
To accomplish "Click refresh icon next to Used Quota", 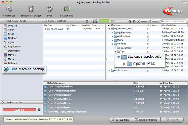I will point(87,21).
